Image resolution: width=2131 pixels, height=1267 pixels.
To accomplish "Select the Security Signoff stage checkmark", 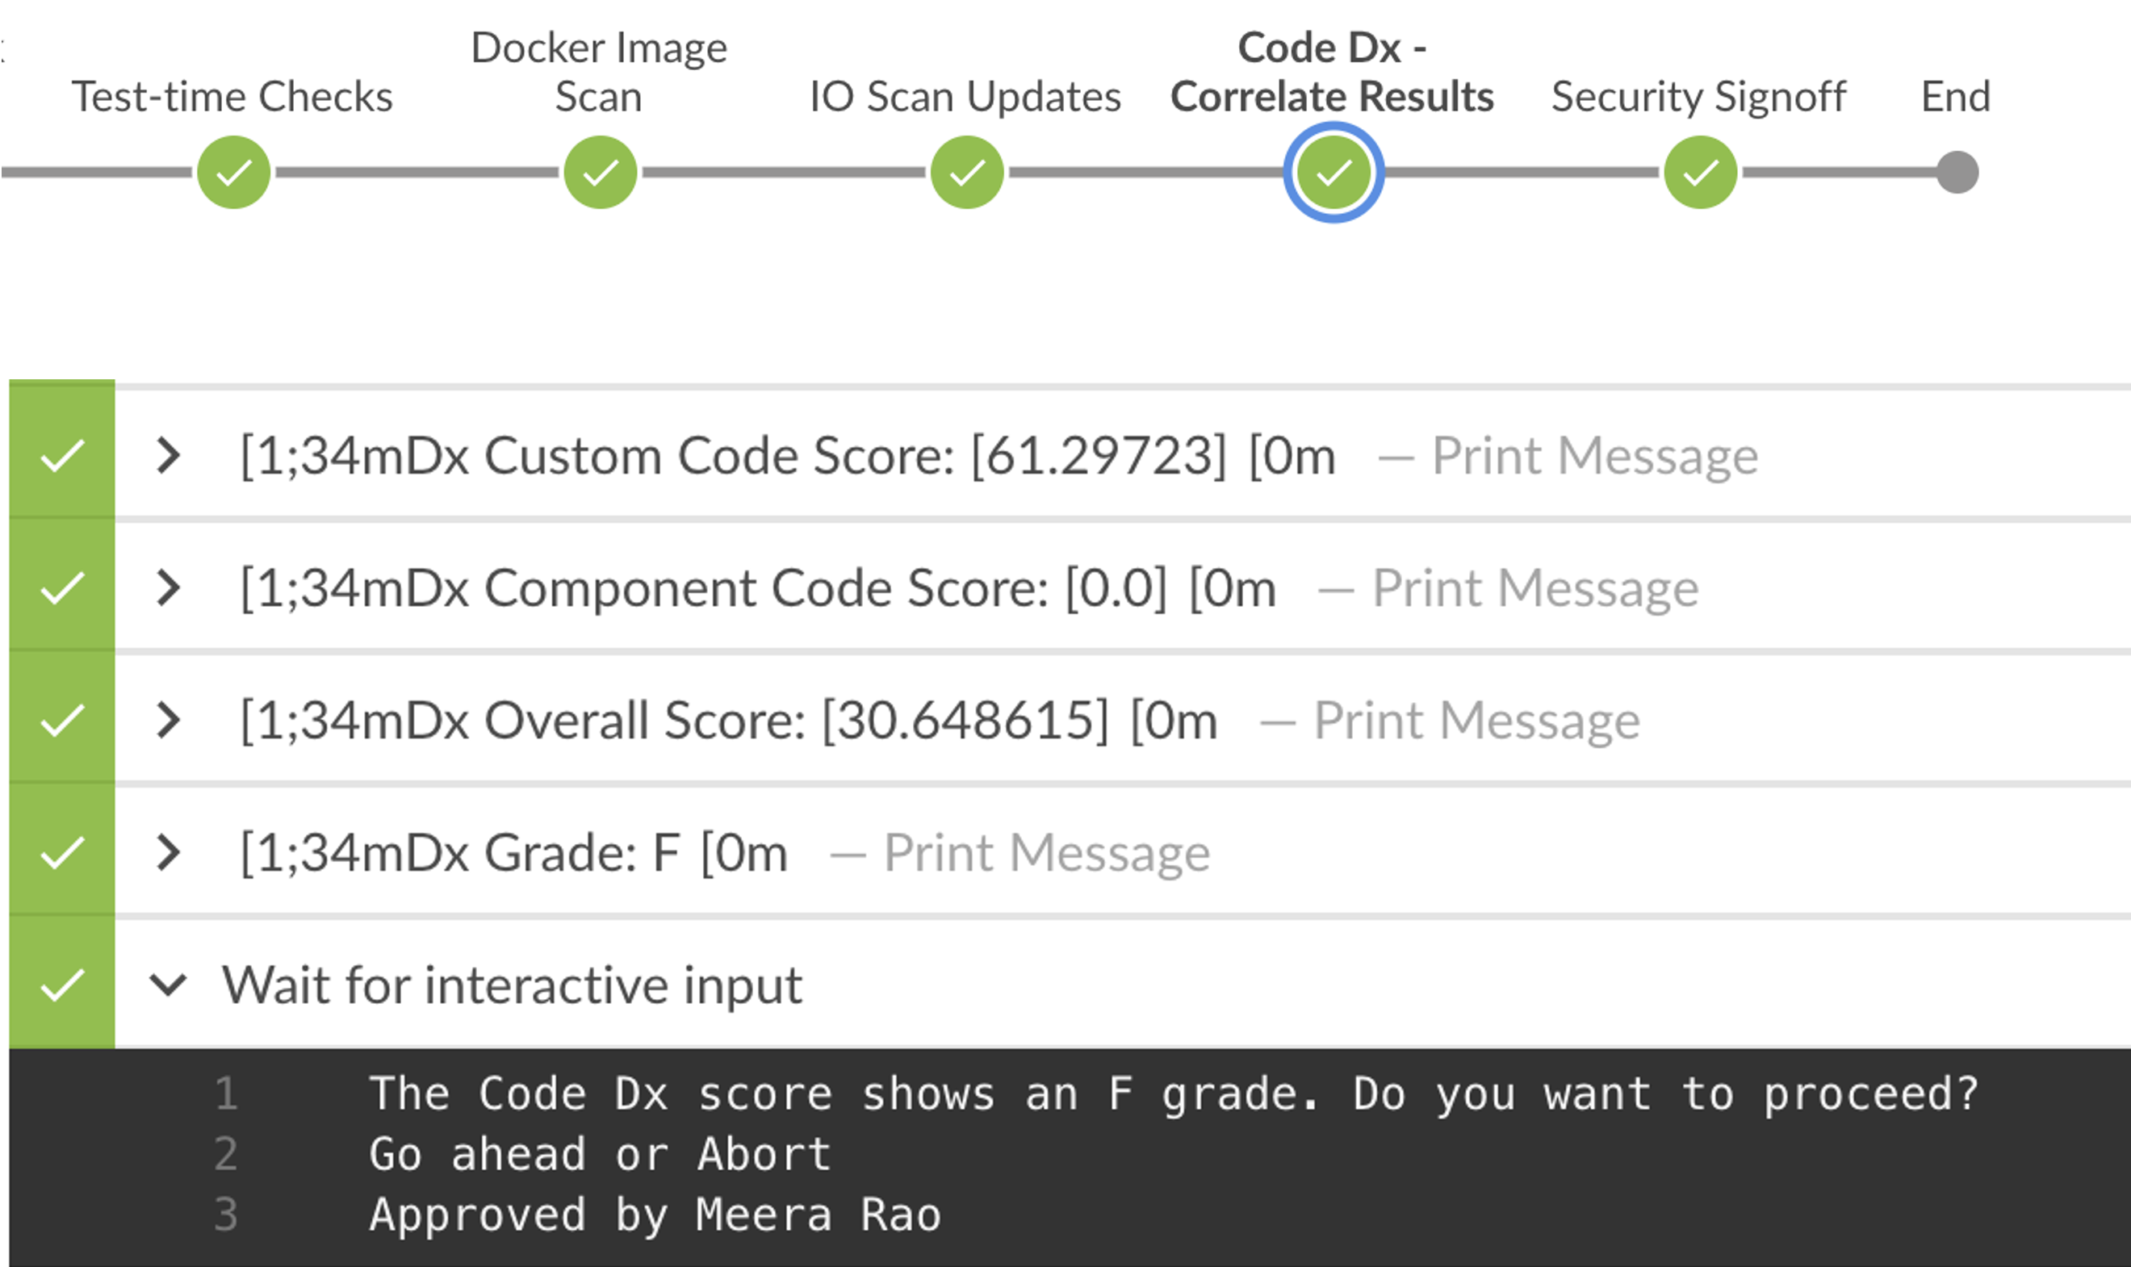I will [1699, 173].
